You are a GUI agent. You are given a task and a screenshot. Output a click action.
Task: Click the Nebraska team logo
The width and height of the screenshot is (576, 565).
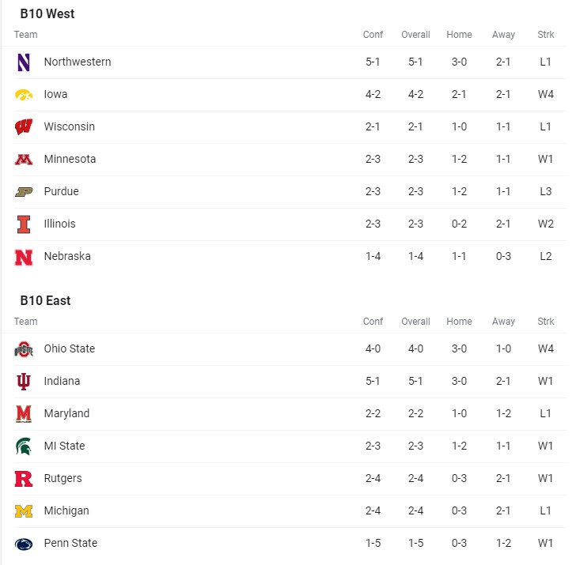[24, 257]
